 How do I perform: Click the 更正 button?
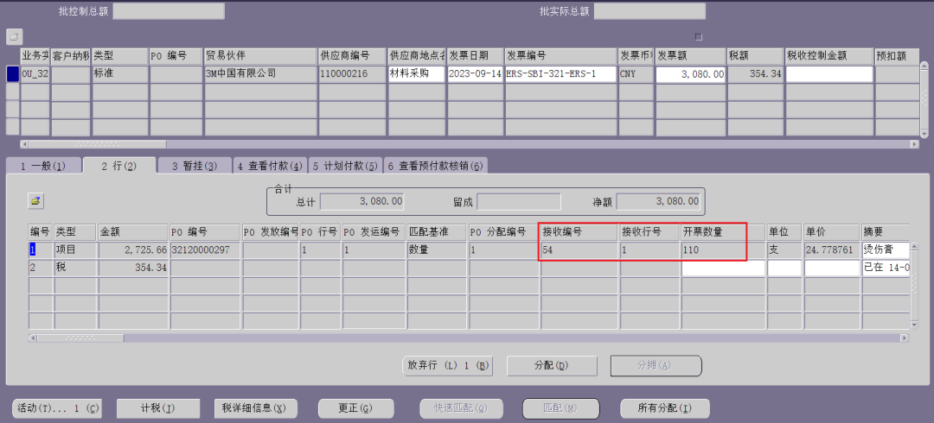tap(356, 408)
